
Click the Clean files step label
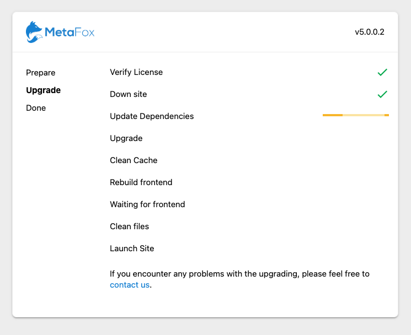point(130,226)
